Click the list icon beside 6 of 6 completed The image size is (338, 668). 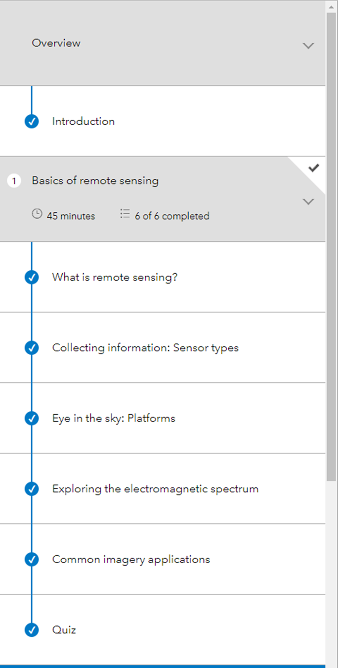pos(125,214)
